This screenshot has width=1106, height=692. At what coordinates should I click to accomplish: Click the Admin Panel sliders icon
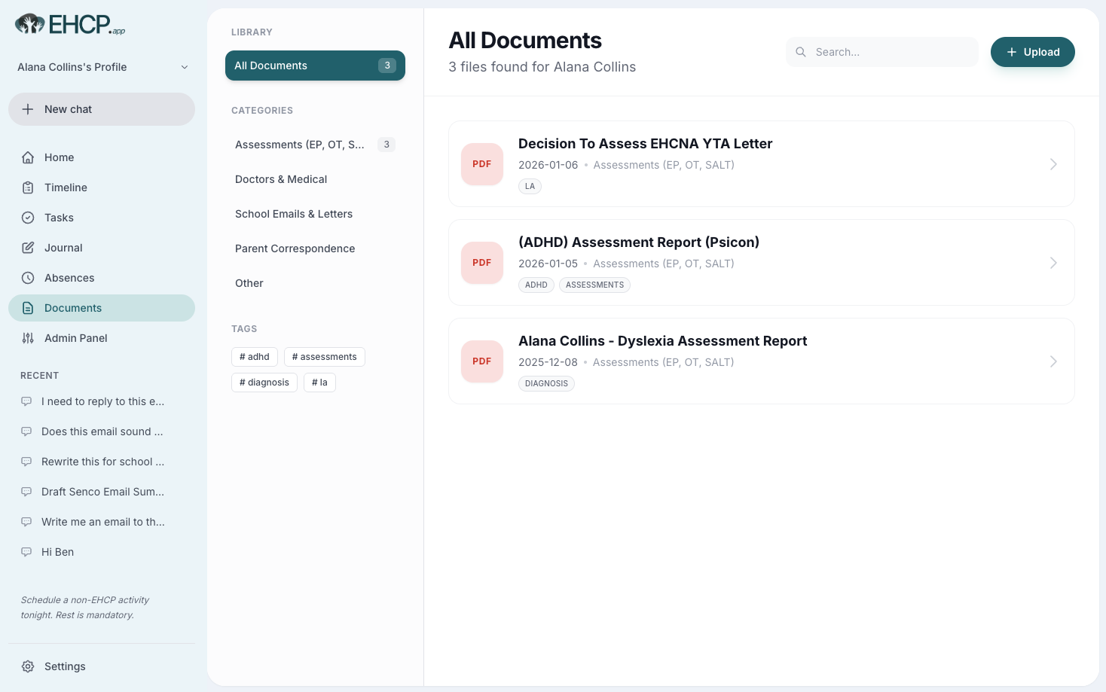tap(28, 338)
